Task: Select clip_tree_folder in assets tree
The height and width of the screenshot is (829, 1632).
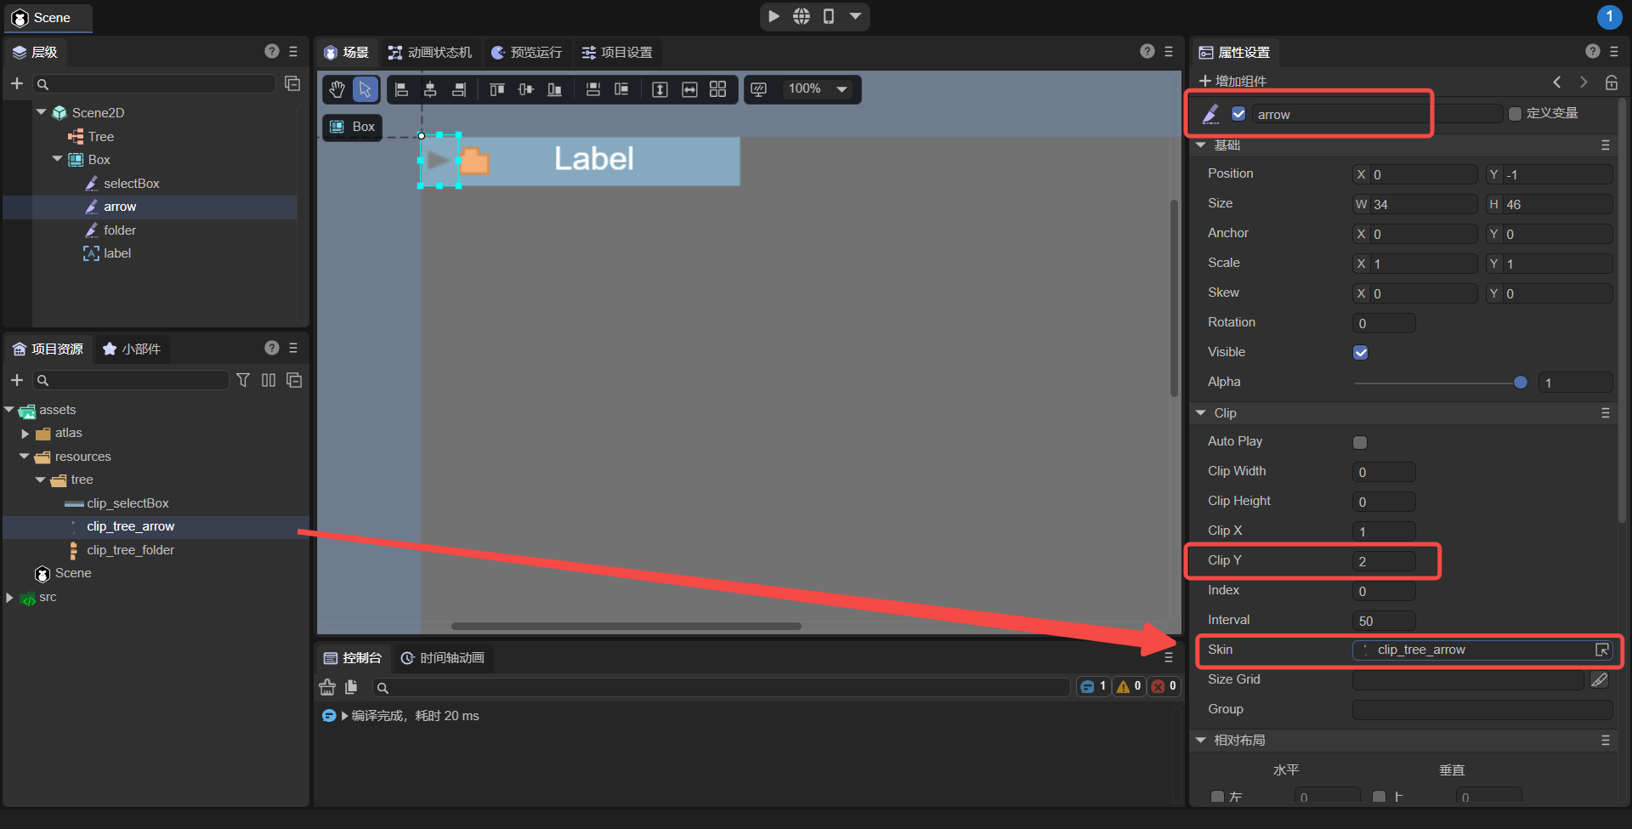Action: pyautogui.click(x=130, y=550)
